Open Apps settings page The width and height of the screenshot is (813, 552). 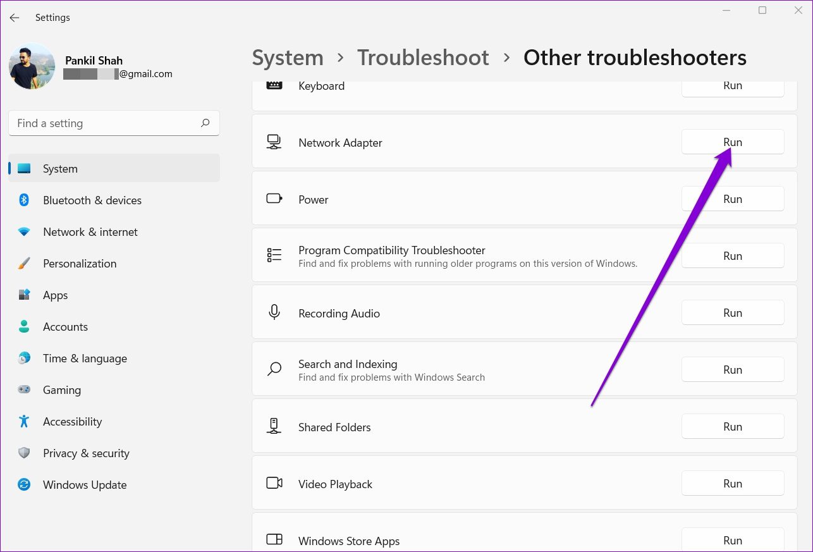pyautogui.click(x=114, y=295)
